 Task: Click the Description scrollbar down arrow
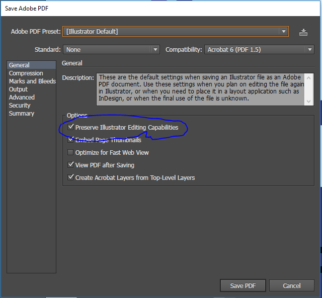[308, 102]
